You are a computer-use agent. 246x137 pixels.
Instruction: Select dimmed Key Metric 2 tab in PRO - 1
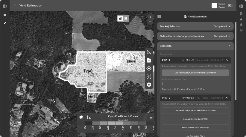(202, 60)
